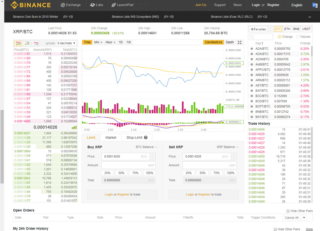Screen dimensions: 320x231
Task: Star the APPC/BTC pair
Action: pyautogui.click(x=252, y=69)
